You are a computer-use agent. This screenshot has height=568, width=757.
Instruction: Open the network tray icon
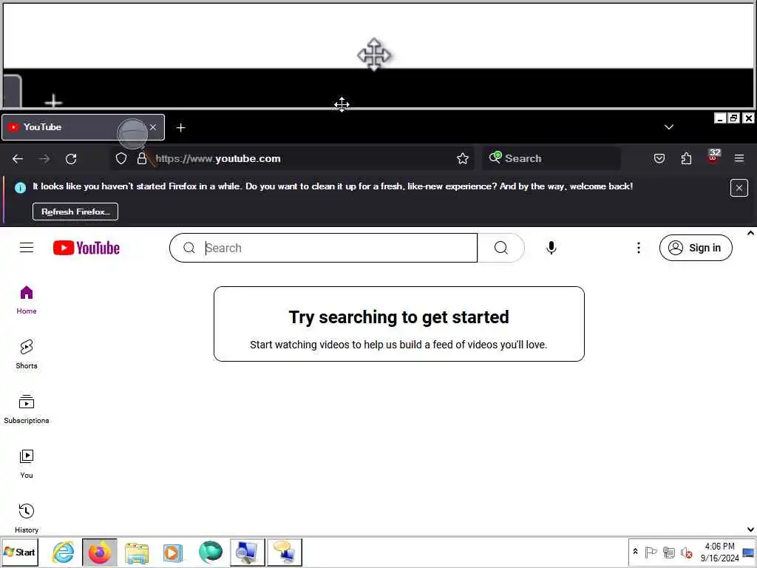click(668, 552)
